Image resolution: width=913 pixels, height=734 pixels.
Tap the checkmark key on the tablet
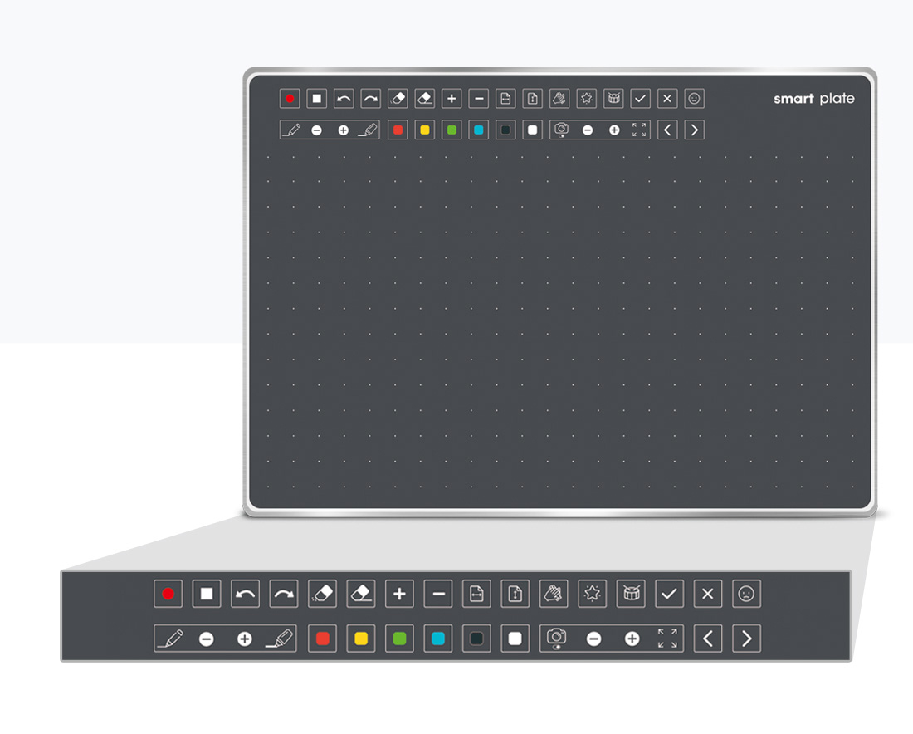[641, 99]
